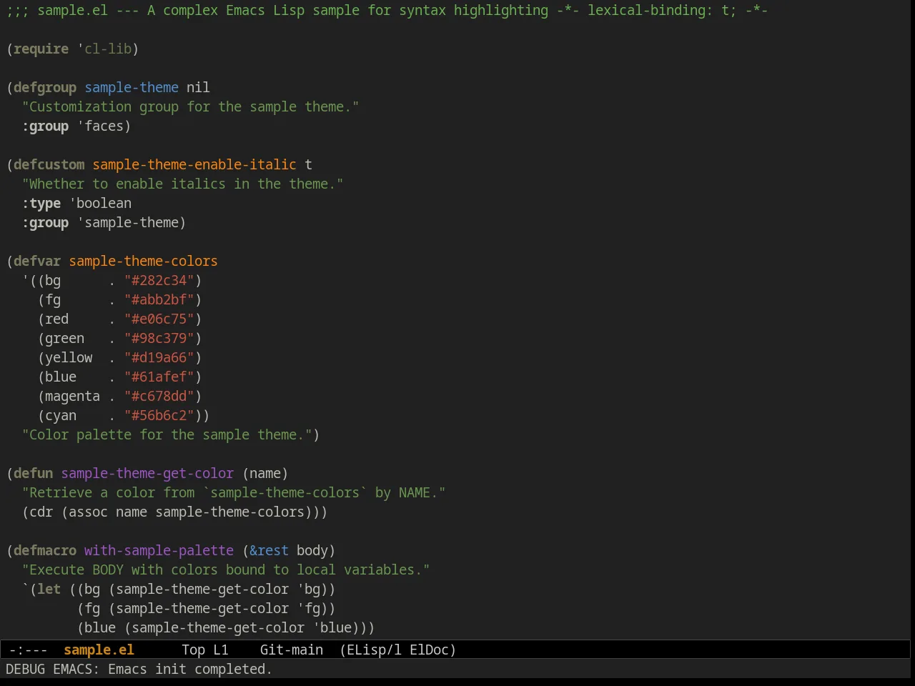Click the sample.el buffer name in mode line

click(x=99, y=650)
